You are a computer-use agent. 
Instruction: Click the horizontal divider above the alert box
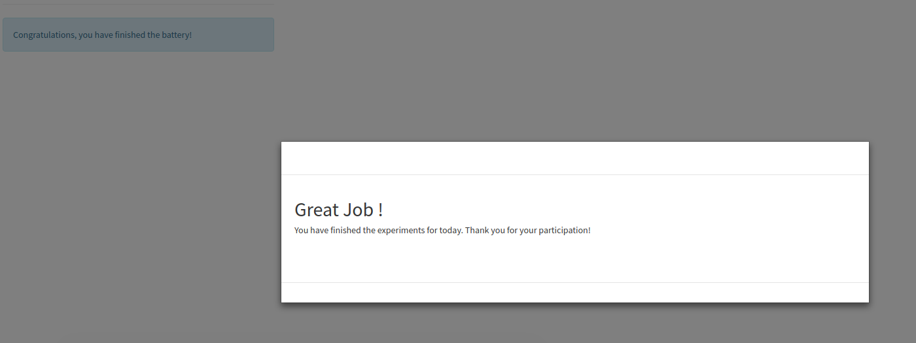tap(138, 4)
